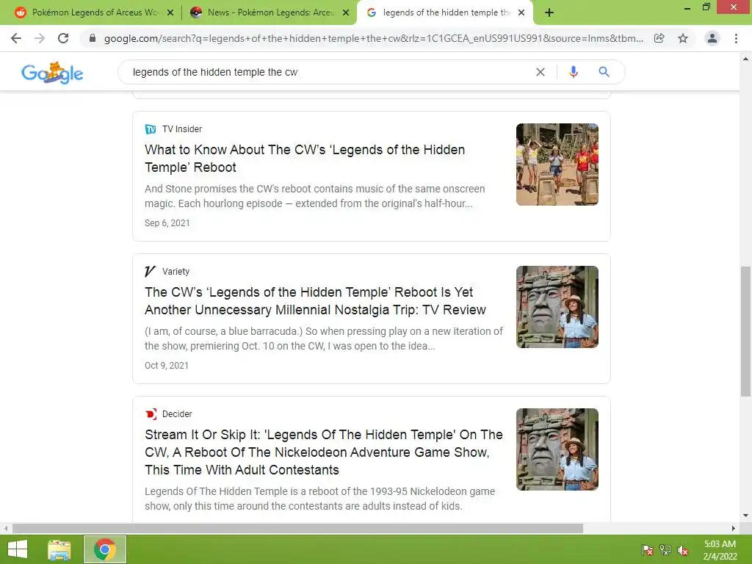The height and width of the screenshot is (564, 752).
Task: Click the scroll right arrow
Action: (734, 529)
